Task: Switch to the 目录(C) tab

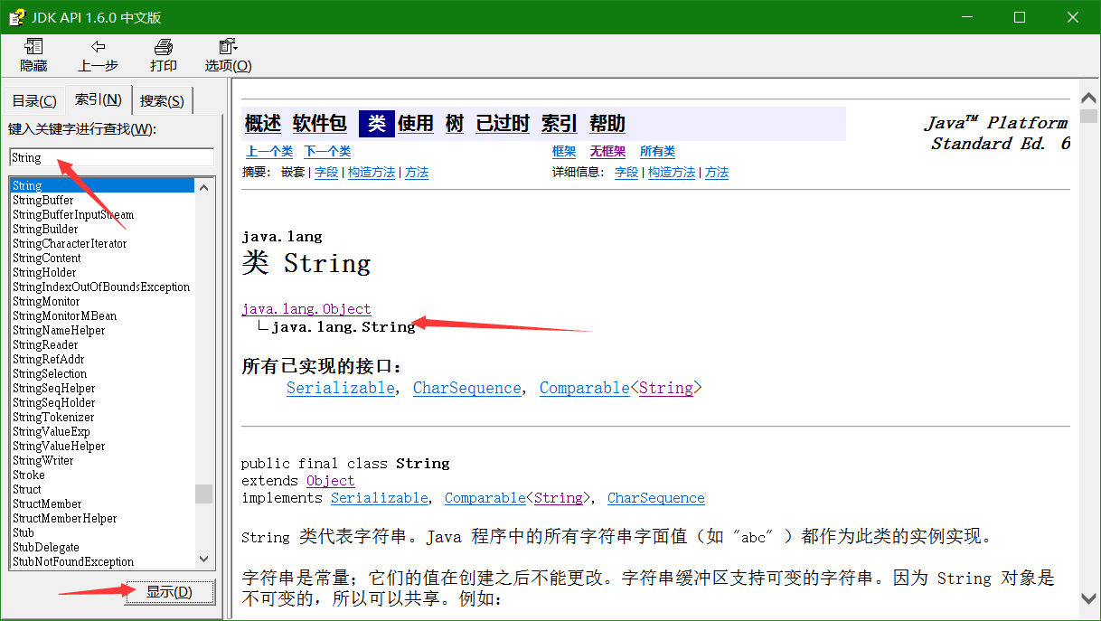Action: click(x=33, y=99)
